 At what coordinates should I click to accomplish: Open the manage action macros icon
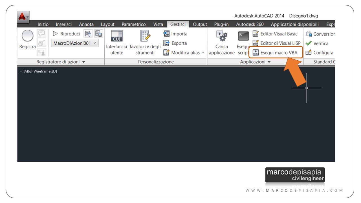click(98, 34)
